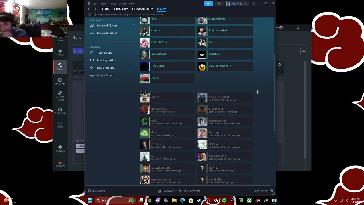Open Discord from the Windows taskbar

tap(158, 200)
